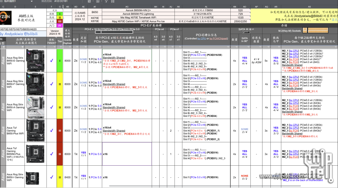Click the SATA III connector icon in header
The width and height of the screenshot is (338, 188).
tap(246, 32)
